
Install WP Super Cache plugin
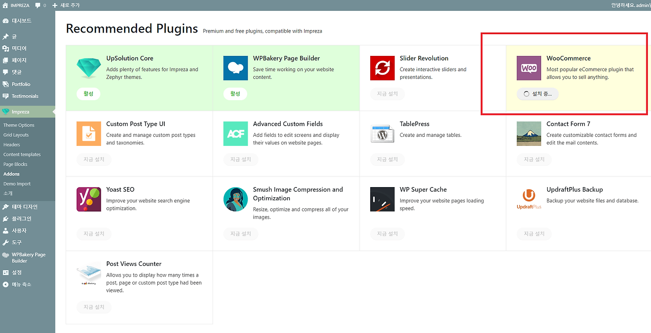point(388,233)
